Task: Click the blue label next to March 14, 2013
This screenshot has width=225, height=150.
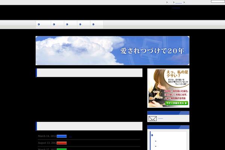Action: tap(62, 136)
